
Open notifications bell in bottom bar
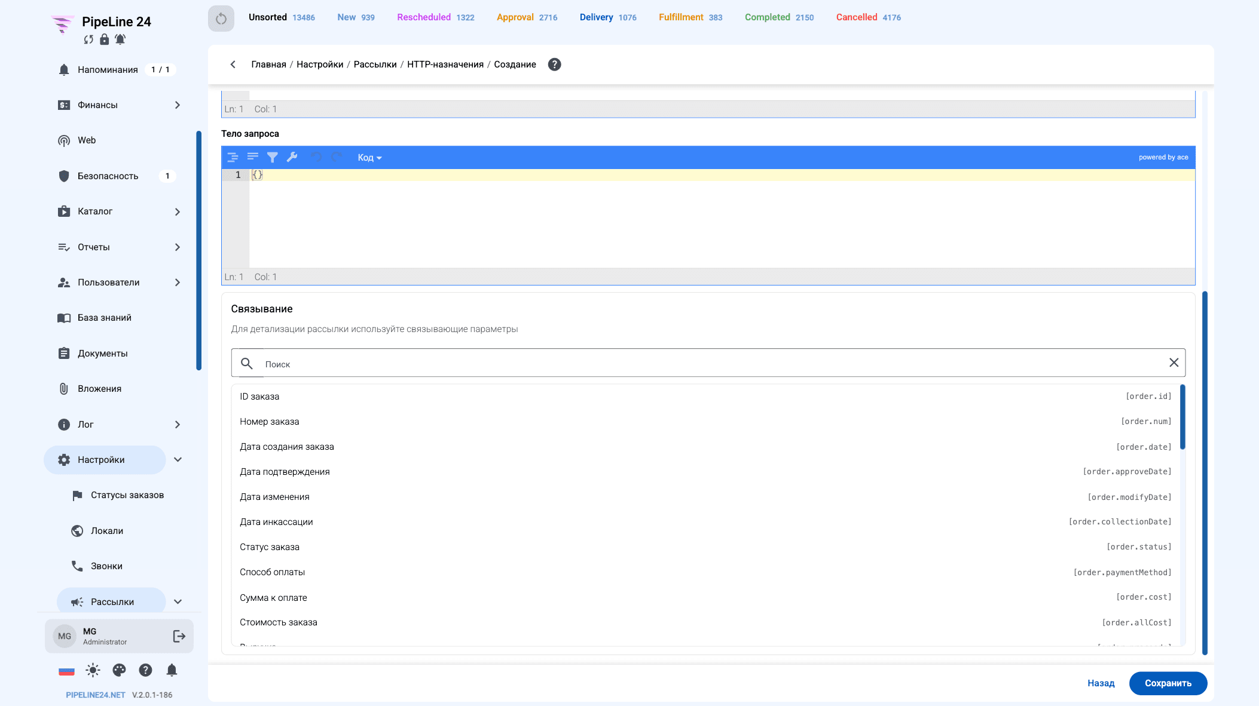tap(172, 670)
